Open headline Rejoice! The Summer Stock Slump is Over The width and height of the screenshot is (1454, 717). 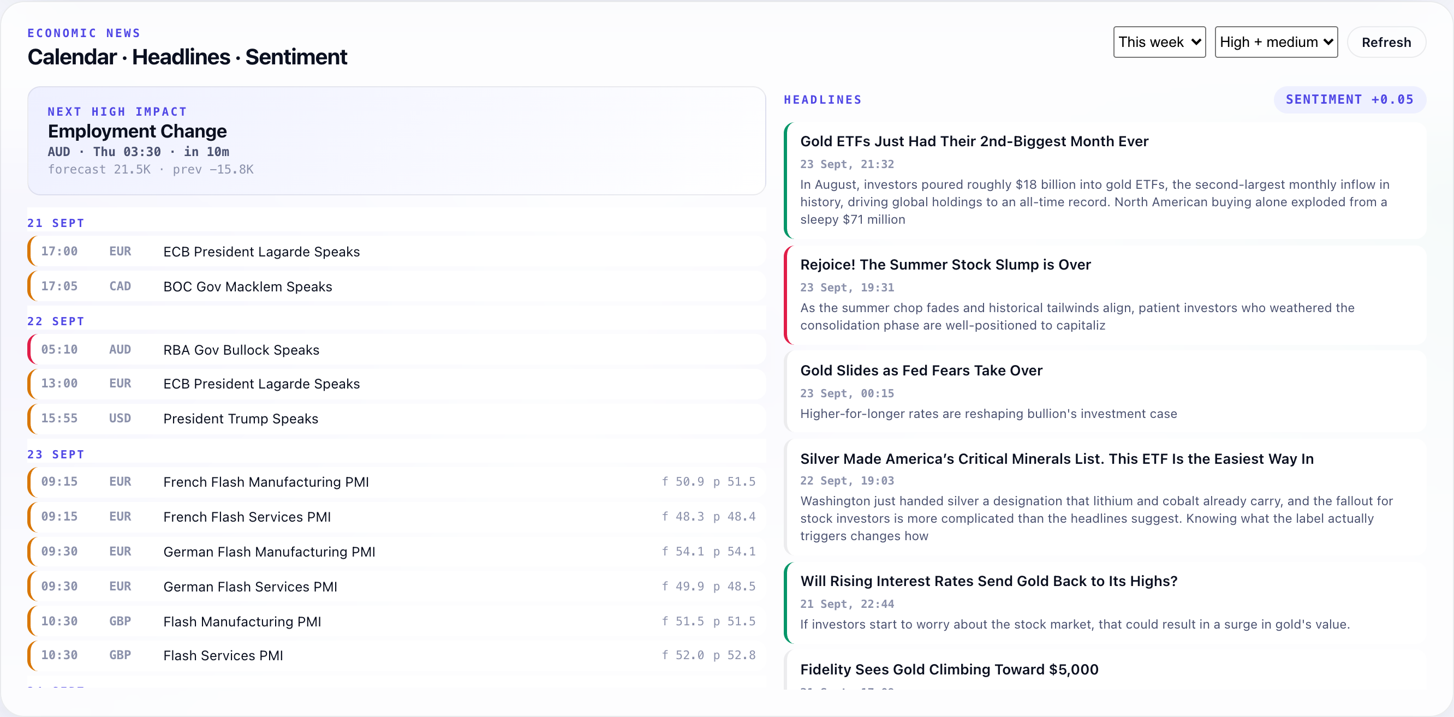(945, 265)
